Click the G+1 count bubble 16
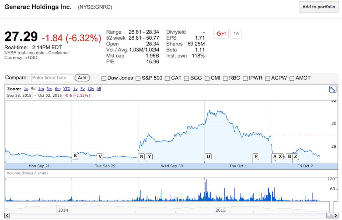This screenshot has width=342, height=220. click(x=236, y=34)
